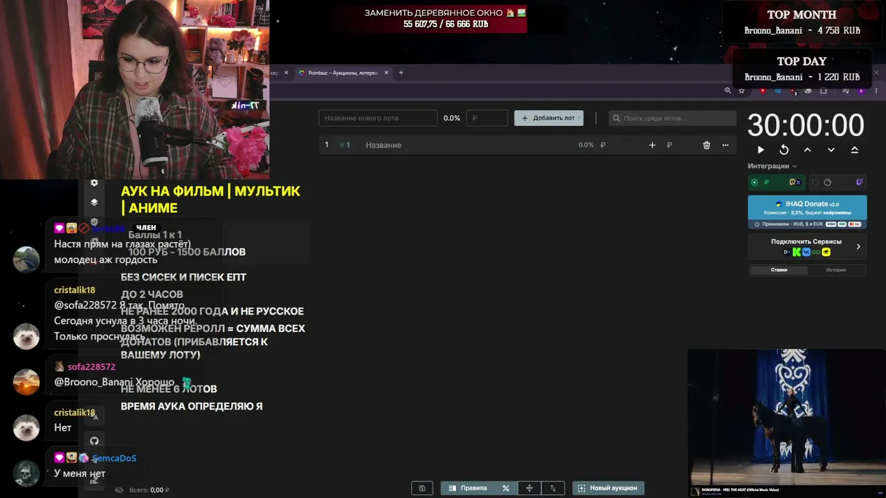Open the browser extensions puzzle icon
Screen dimensions: 886x498
824,91
